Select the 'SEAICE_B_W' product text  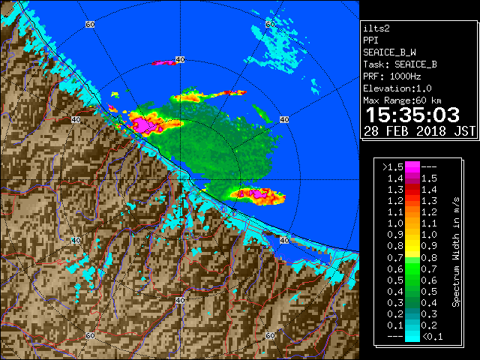tap(389, 52)
